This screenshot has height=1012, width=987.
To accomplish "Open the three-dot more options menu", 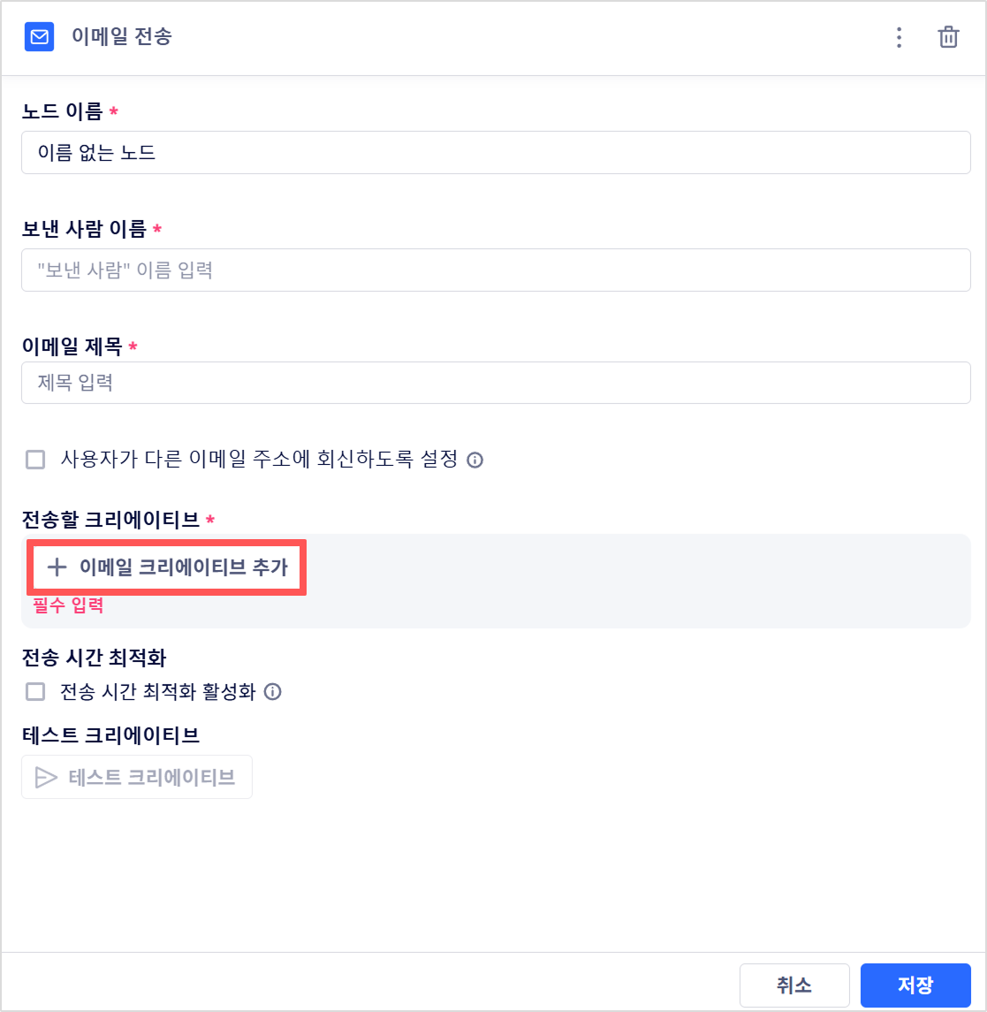I will pos(899,37).
